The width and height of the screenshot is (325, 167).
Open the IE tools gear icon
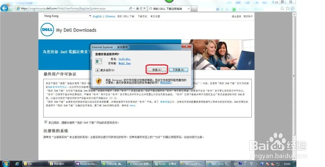coord(293,8)
